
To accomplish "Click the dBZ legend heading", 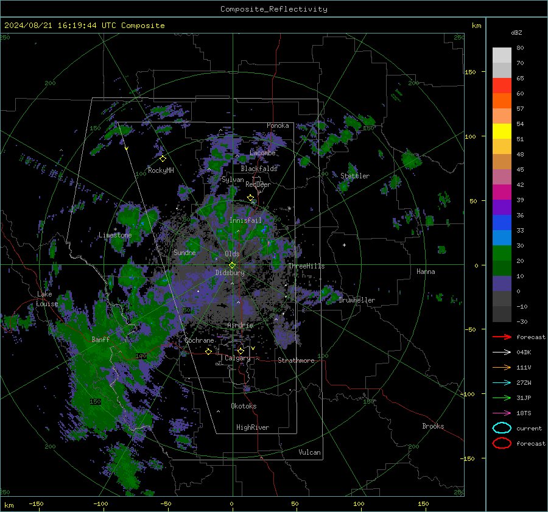I will coord(516,32).
